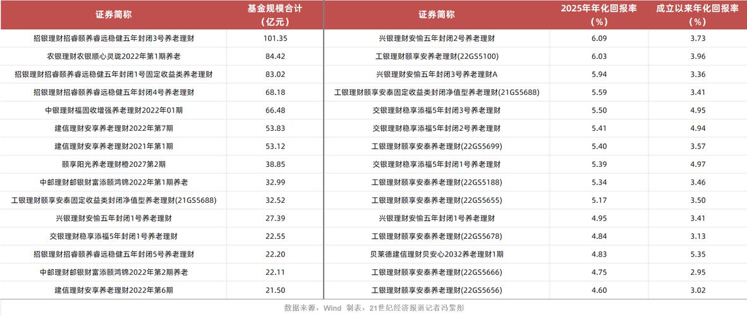Image resolution: width=747 pixels, height=316 pixels.
Task: Select 中银理财福固收增强养老理财2022年01期
Action: [x=114, y=110]
